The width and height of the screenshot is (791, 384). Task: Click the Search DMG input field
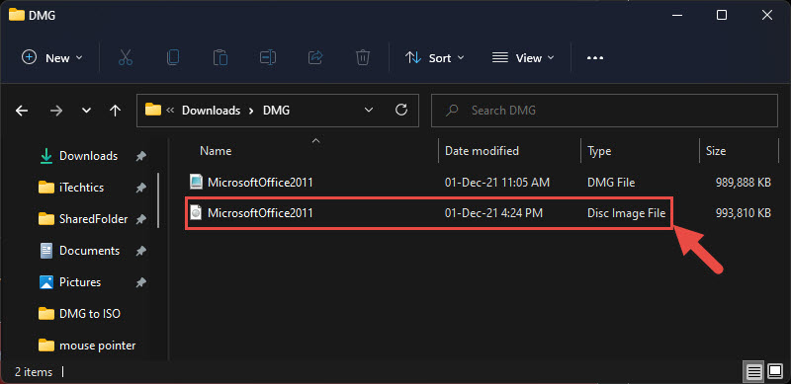tap(604, 111)
